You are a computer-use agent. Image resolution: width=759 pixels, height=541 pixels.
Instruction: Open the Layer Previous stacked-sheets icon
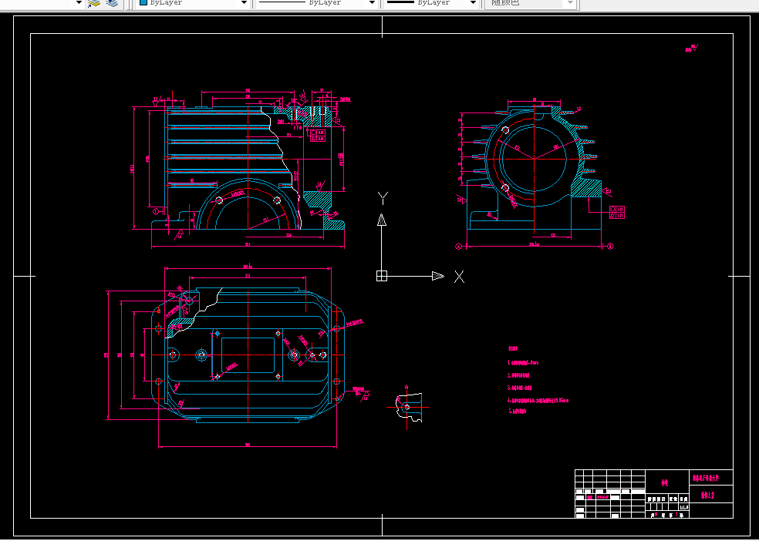point(112,3)
